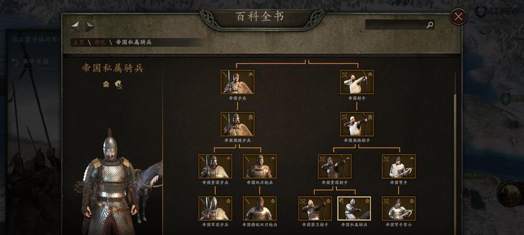The height and width of the screenshot is (235, 524).
Task: Go forward with the right arrow
Action: click(90, 26)
